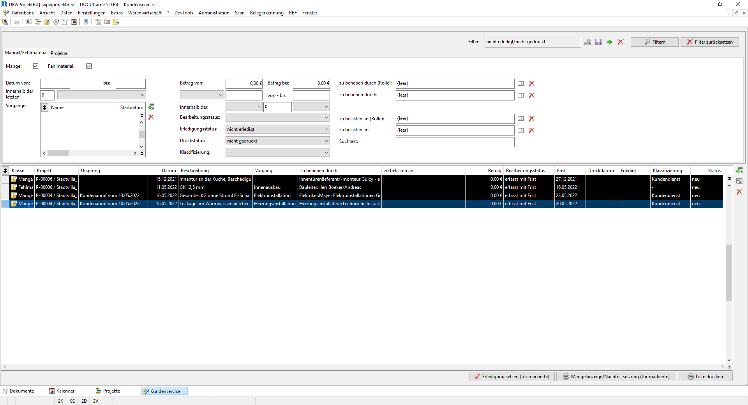748x405 pixels.
Task: Open the Warenwirtschaft menu
Action: point(145,13)
